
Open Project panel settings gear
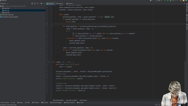[x=41, y=4]
